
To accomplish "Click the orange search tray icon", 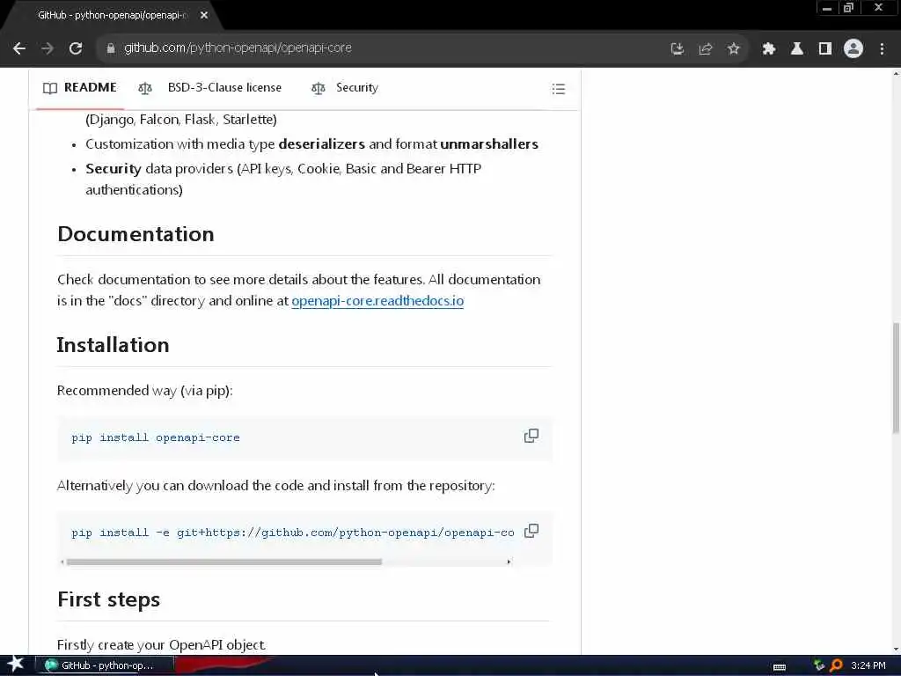I will click(x=836, y=665).
